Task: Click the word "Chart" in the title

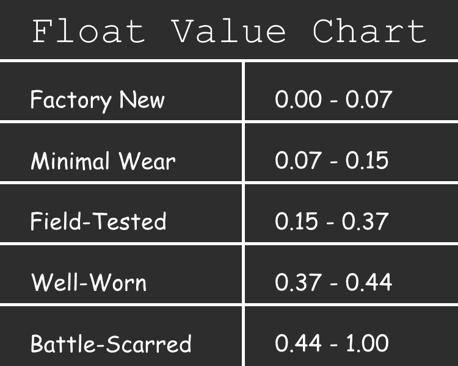Action: click(x=369, y=30)
